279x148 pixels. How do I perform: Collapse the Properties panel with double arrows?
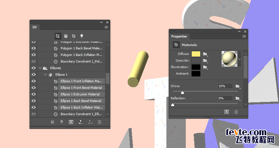coord(239,31)
